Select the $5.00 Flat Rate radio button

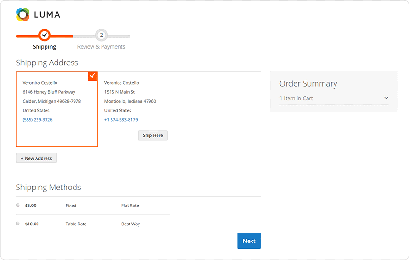pyautogui.click(x=18, y=205)
